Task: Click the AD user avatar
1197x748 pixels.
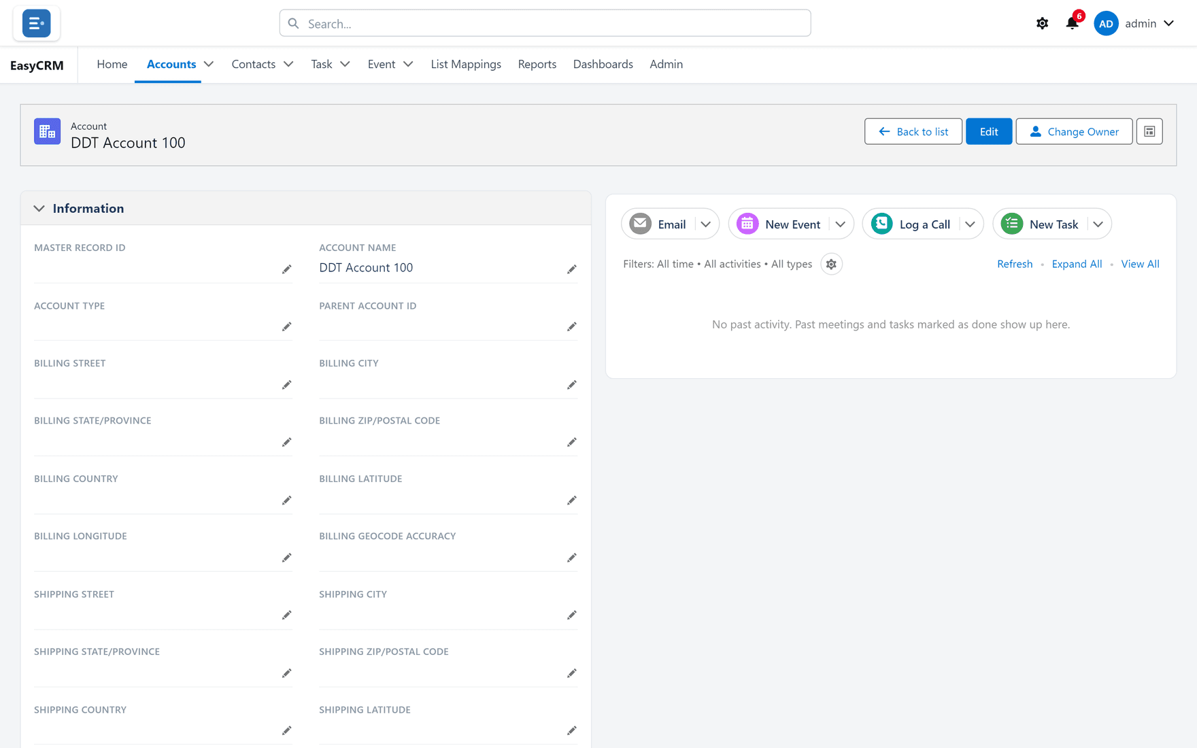Action: click(x=1106, y=23)
